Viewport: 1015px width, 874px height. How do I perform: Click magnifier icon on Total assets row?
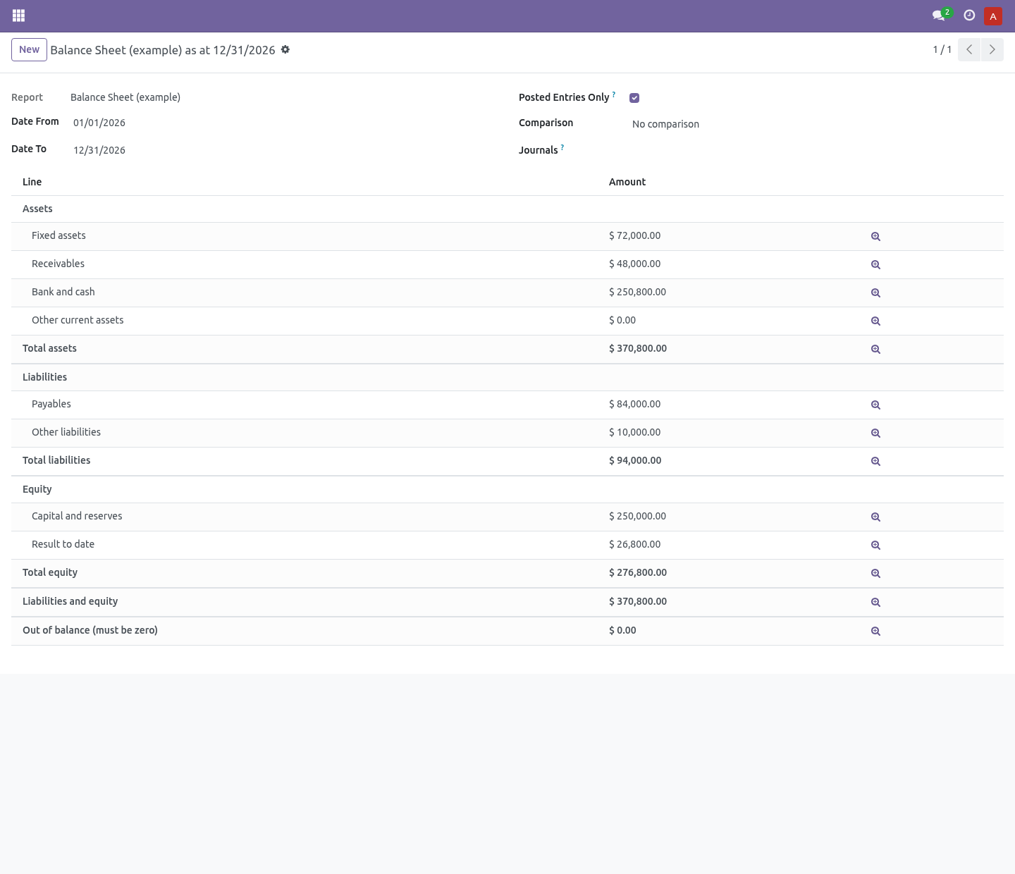[875, 350]
